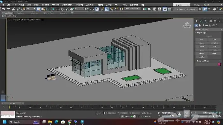The width and height of the screenshot is (223, 125).
Task: Create a Tube primitive
Action: click(x=214, y=46)
